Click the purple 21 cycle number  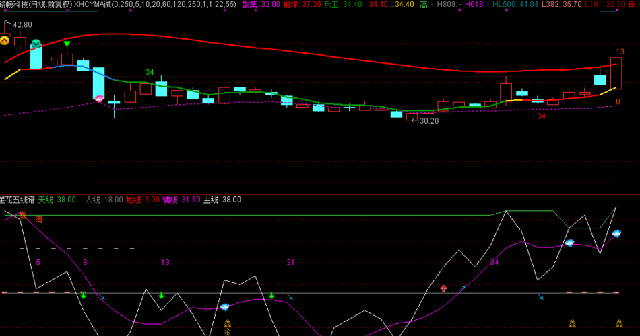(290, 262)
